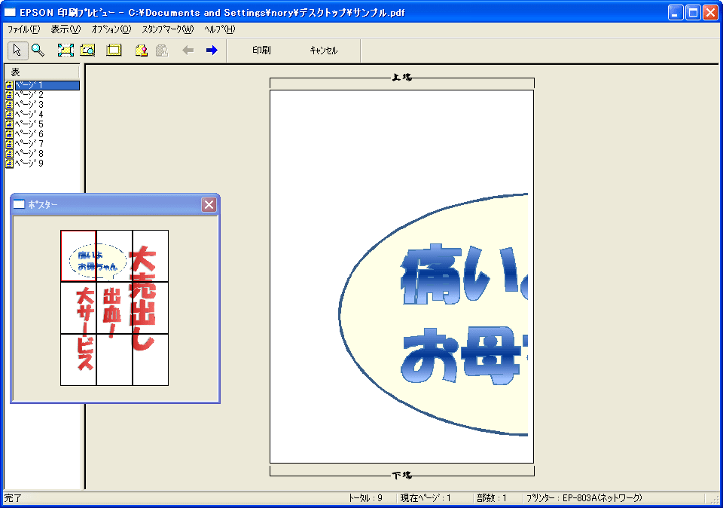Click the zoomed page view icon
Viewport: 723px width, 508px height.
(x=87, y=50)
